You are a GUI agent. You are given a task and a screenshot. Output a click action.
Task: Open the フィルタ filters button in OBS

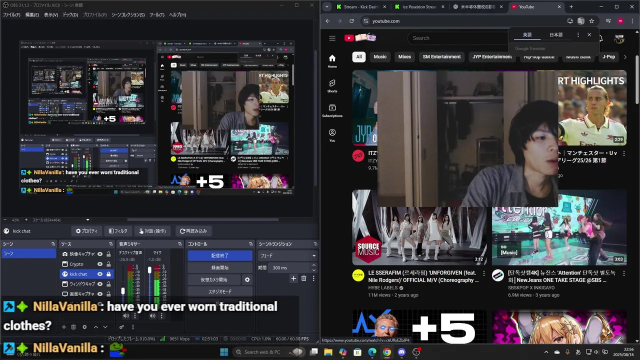click(x=118, y=231)
